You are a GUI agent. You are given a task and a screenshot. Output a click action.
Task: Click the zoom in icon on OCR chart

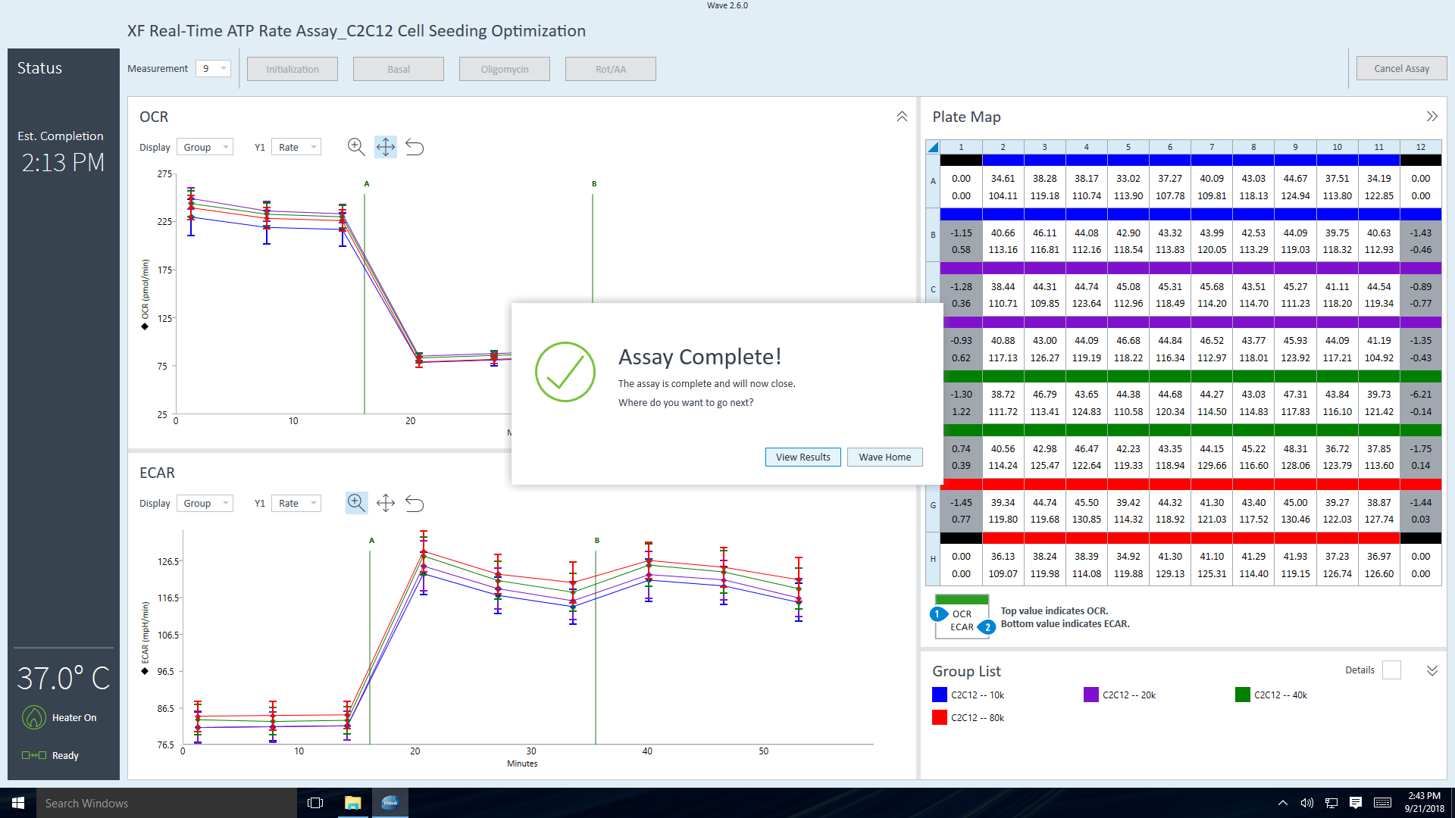[355, 147]
